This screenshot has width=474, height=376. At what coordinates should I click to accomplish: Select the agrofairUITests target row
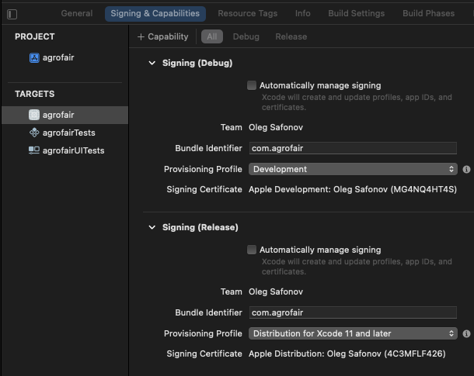coord(64,150)
